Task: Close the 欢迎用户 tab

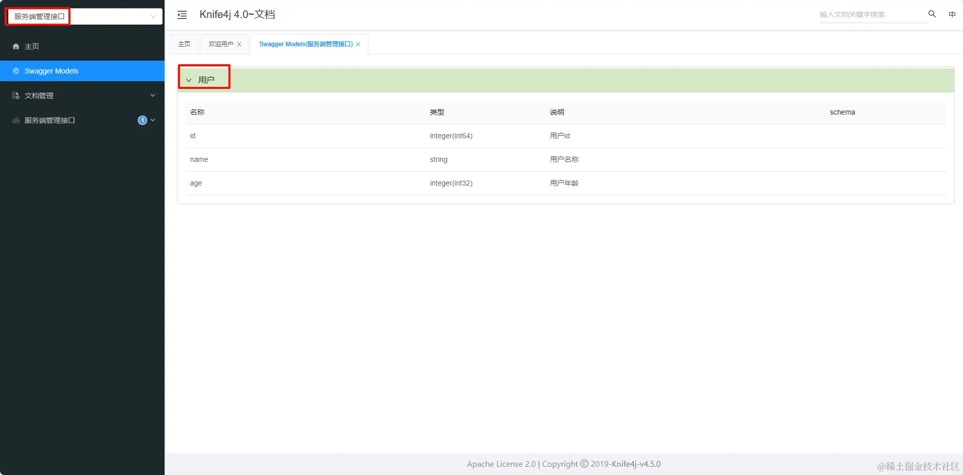Action: [x=239, y=44]
